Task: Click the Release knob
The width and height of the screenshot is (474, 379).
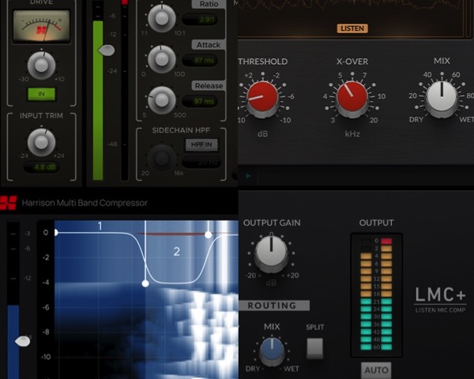Action: coord(162,99)
